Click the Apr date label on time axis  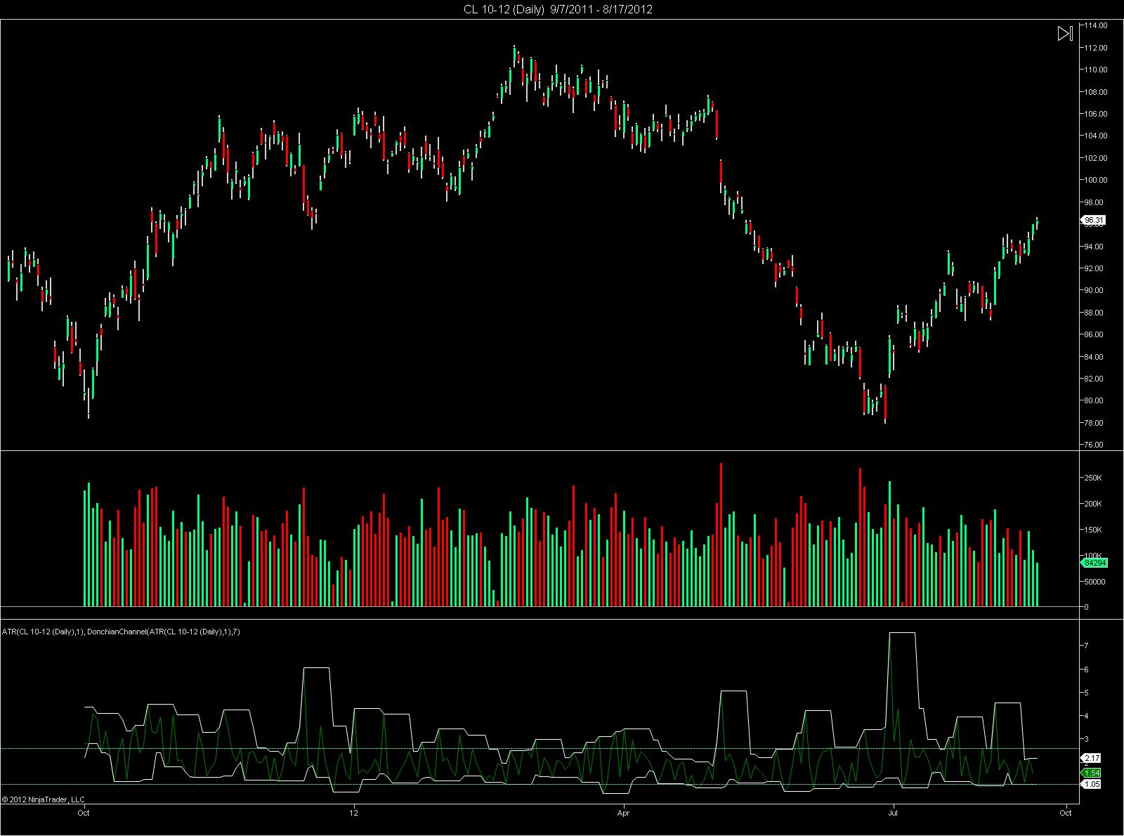pos(623,814)
